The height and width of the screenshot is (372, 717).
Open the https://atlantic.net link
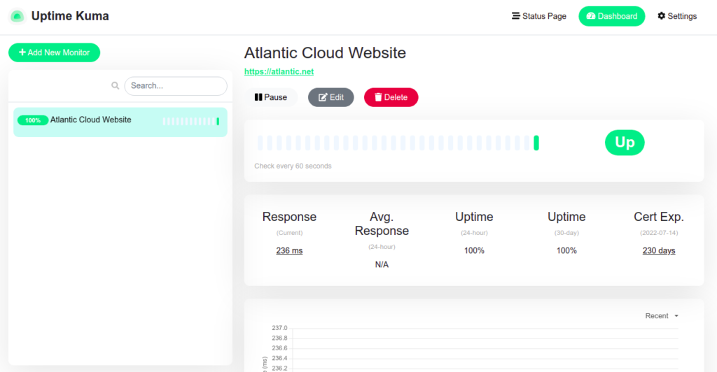tap(279, 71)
